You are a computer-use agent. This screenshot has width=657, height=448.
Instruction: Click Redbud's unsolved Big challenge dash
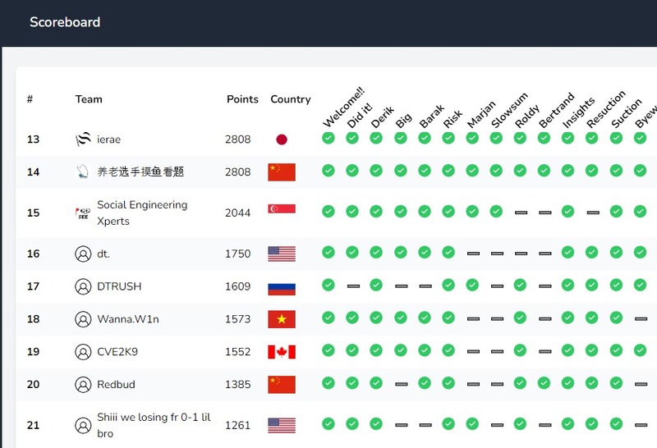click(x=400, y=384)
